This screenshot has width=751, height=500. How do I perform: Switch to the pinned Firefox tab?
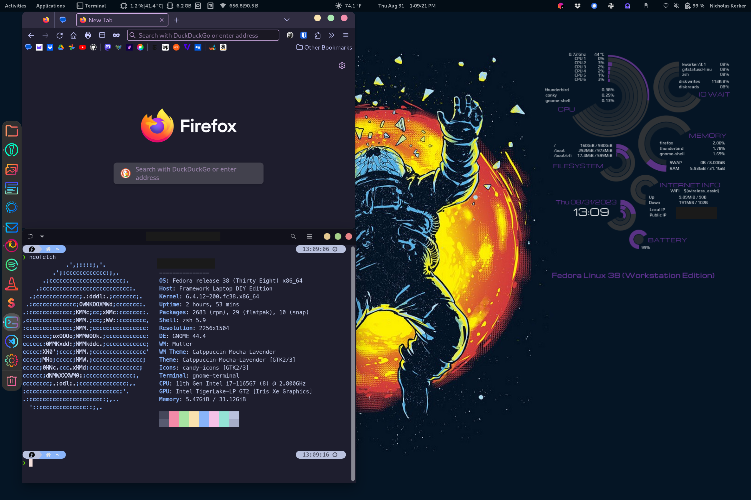(x=46, y=20)
